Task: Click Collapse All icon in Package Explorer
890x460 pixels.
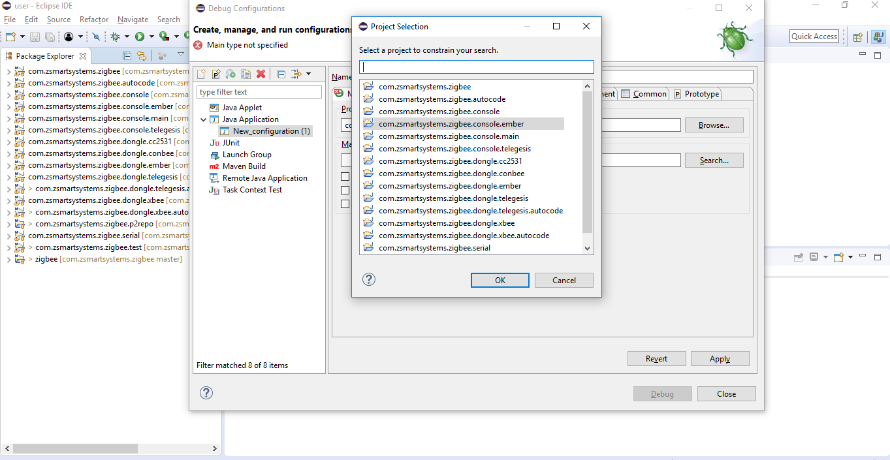Action: point(127,56)
